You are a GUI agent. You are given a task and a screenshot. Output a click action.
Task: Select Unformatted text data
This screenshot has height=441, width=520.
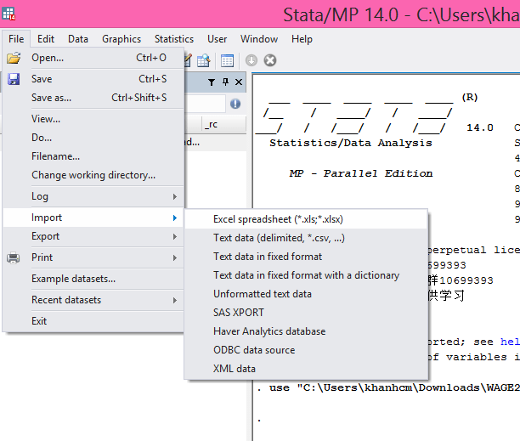tap(306, 294)
